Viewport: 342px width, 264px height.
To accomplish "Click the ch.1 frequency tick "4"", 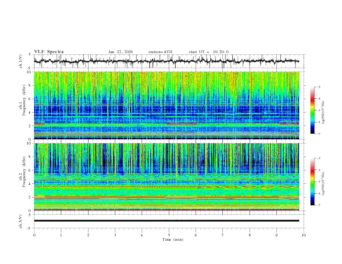I will [x=30, y=113].
